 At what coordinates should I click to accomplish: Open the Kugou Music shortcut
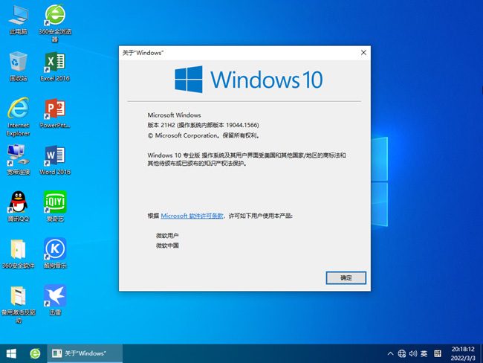click(x=55, y=254)
